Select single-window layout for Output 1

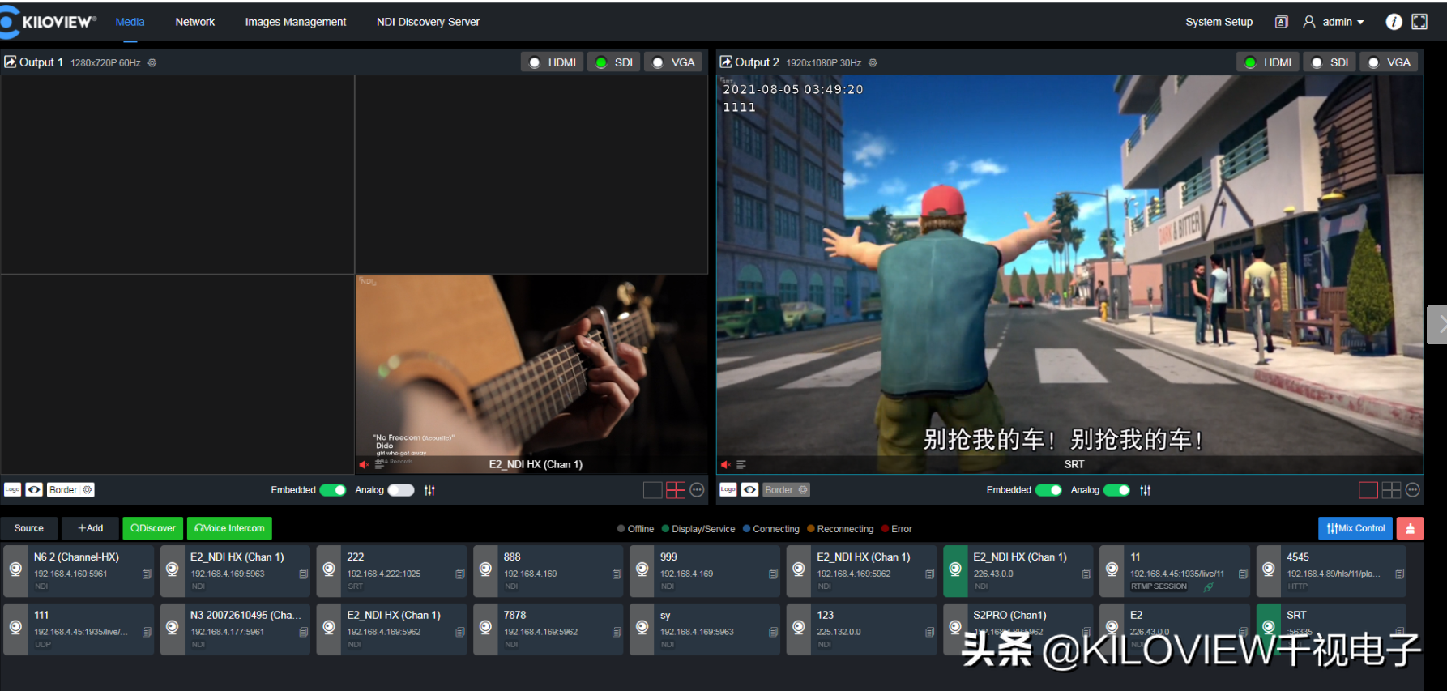click(652, 490)
